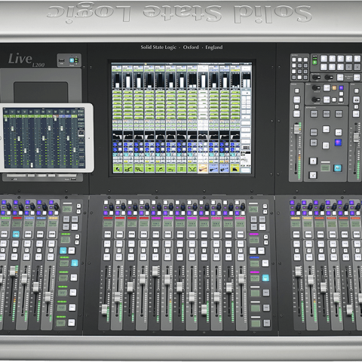
Task: Tap the first green microphone channel tile
Action: pos(118,168)
